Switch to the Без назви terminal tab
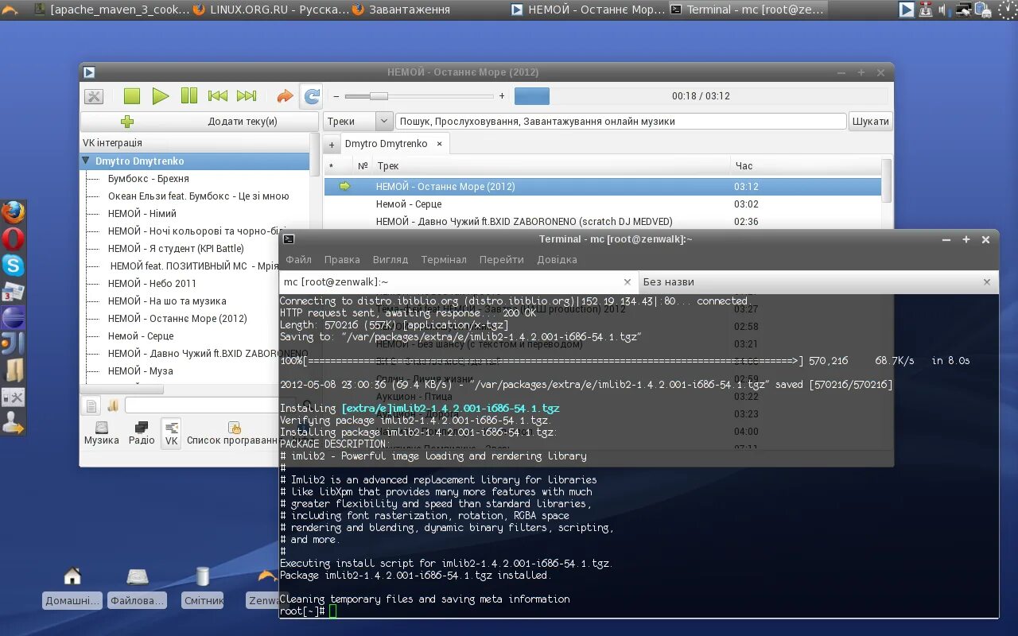 (x=818, y=282)
